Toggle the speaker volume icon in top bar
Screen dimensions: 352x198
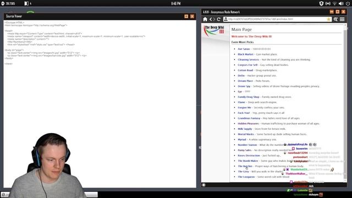(341, 3)
